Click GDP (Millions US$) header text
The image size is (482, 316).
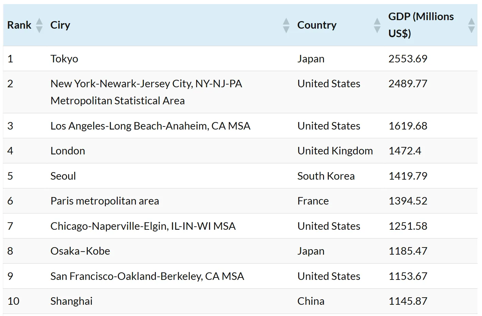[421, 25]
